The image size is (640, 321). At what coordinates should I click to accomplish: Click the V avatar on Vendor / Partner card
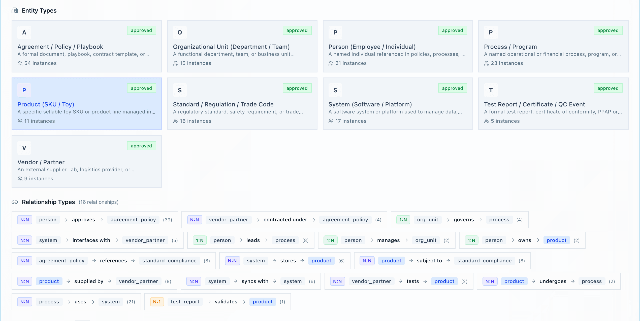coord(24,148)
